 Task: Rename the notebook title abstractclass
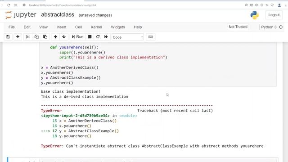pos(58,15)
